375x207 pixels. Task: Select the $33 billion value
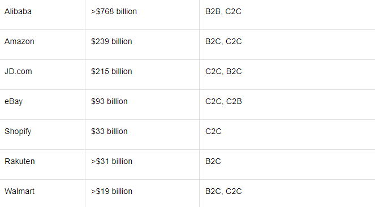coord(109,131)
